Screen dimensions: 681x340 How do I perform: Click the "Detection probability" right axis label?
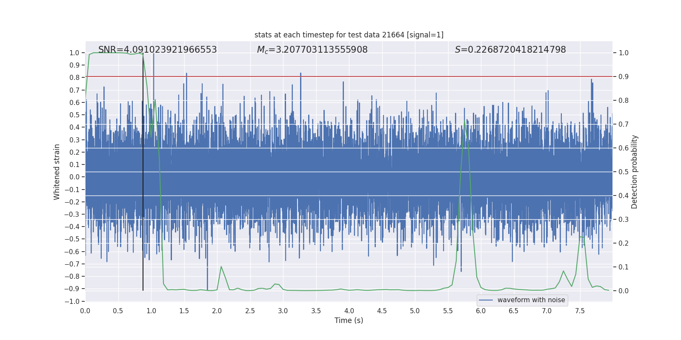point(634,172)
